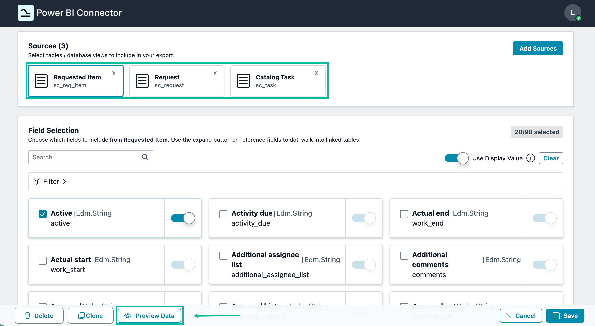Image resolution: width=595 pixels, height=326 pixels.
Task: Open the Use Display Value info icon
Action: pyautogui.click(x=531, y=158)
